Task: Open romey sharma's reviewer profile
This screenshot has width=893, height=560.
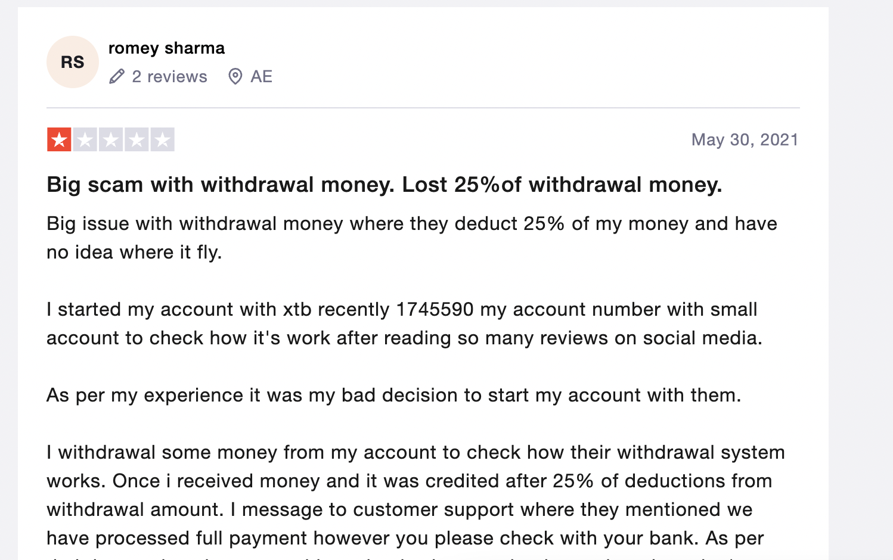Action: 166,48
